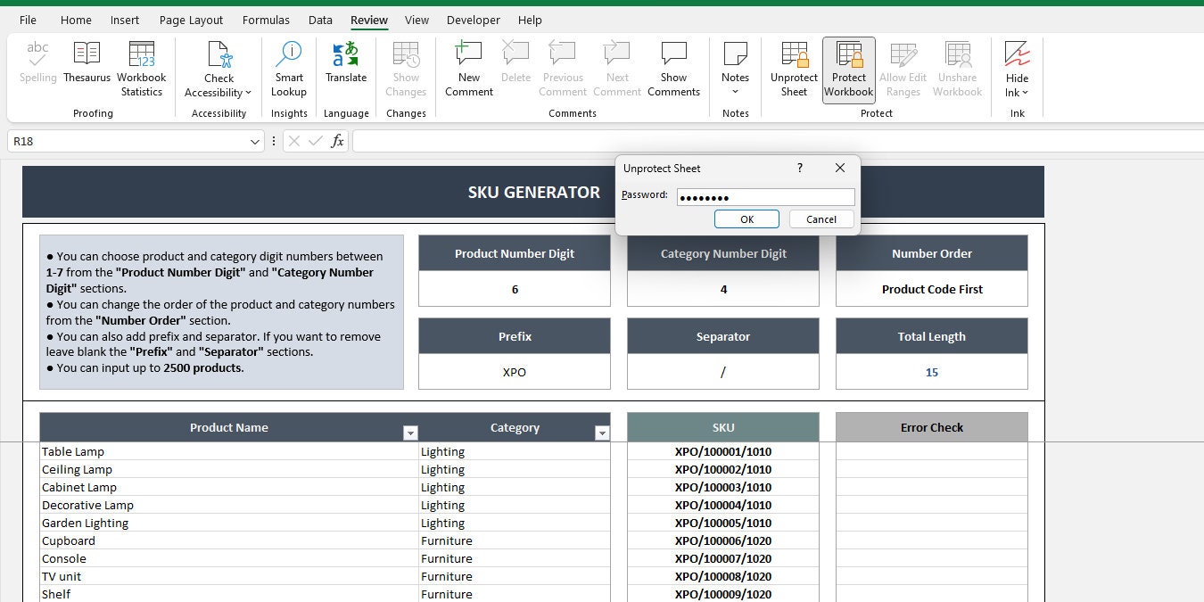Run the Spelling checker
The width and height of the screenshot is (1204, 602).
coord(37,67)
